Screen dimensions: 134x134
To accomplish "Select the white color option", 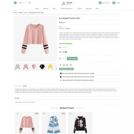I will tap(64, 52).
